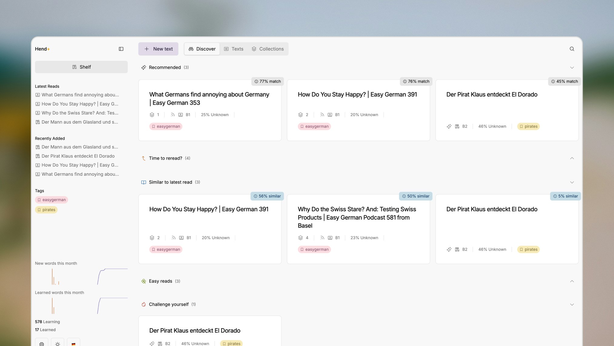This screenshot has width=614, height=346.
Task: Click the 56% similar badge
Action: (x=267, y=196)
